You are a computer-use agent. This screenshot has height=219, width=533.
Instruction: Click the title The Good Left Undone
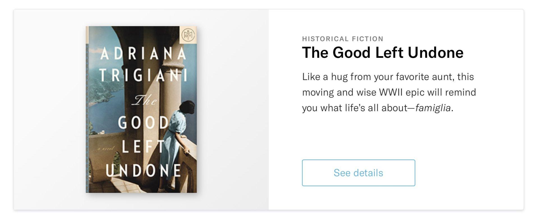click(x=382, y=53)
